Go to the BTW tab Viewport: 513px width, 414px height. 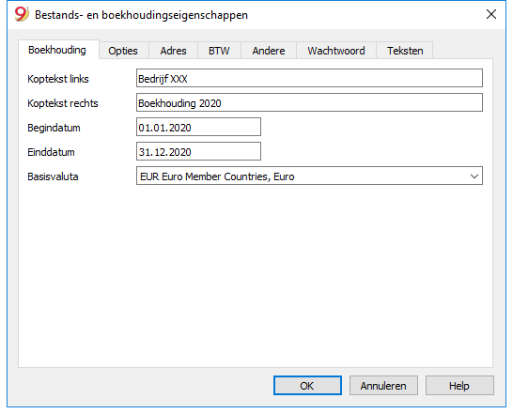(x=219, y=51)
